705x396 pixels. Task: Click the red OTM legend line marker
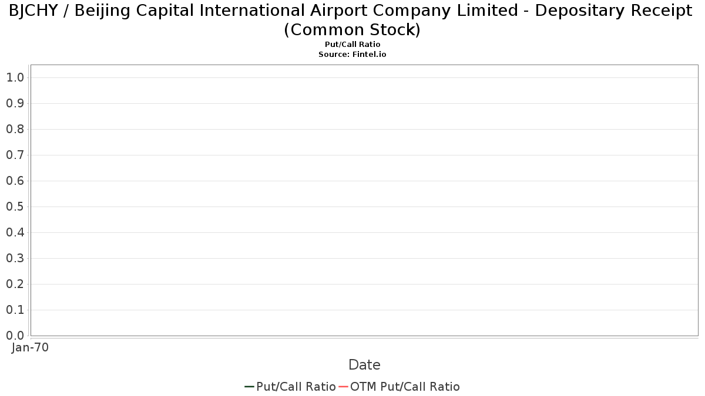click(343, 387)
